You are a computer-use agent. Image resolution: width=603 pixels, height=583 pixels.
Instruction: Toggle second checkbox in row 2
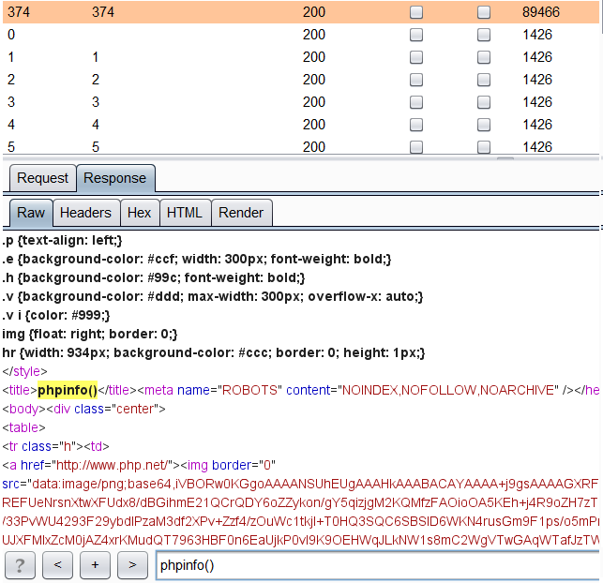click(x=484, y=80)
